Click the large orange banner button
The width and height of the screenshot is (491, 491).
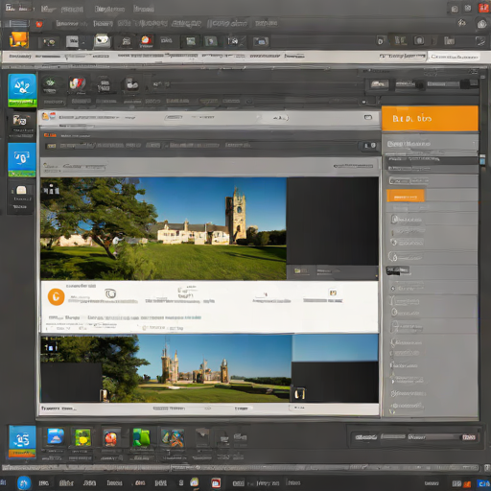tap(430, 118)
